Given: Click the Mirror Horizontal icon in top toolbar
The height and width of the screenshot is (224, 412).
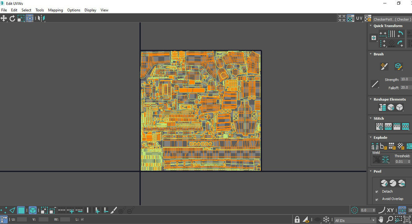Looking at the screenshot, I should tap(41, 18).
